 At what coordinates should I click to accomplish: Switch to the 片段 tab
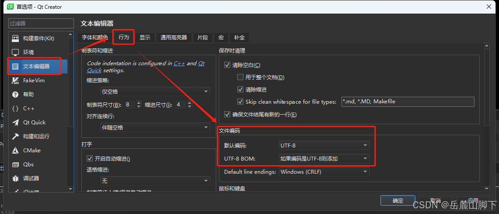(203, 37)
